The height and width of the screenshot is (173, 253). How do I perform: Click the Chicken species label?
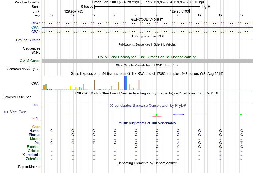click(x=34, y=151)
